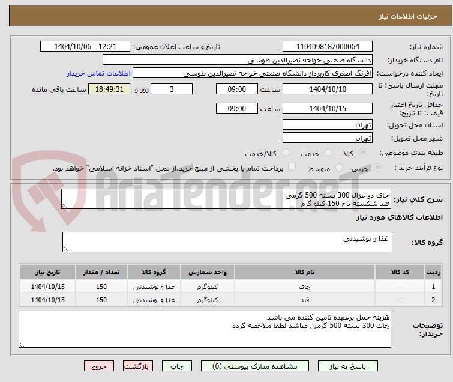The height and width of the screenshot is (382, 453).
Task: Click the resize handle of توضیحات خریدار box
Action: coord(22,344)
